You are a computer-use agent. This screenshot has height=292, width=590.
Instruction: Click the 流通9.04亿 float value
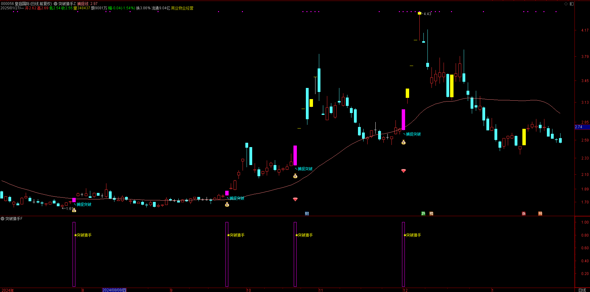click(x=161, y=8)
